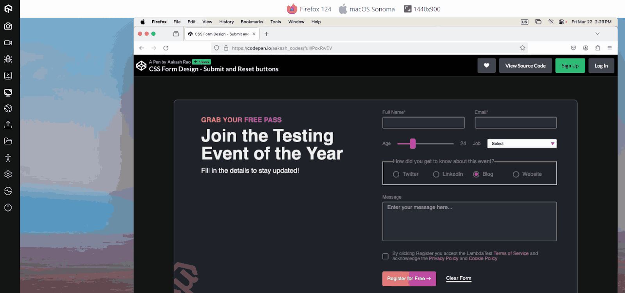End session with the power icon

8,208
